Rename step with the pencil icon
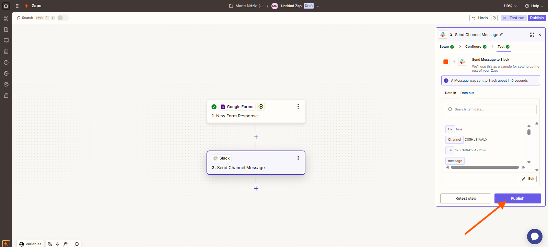Viewport: 548px width, 247px height. (x=501, y=35)
